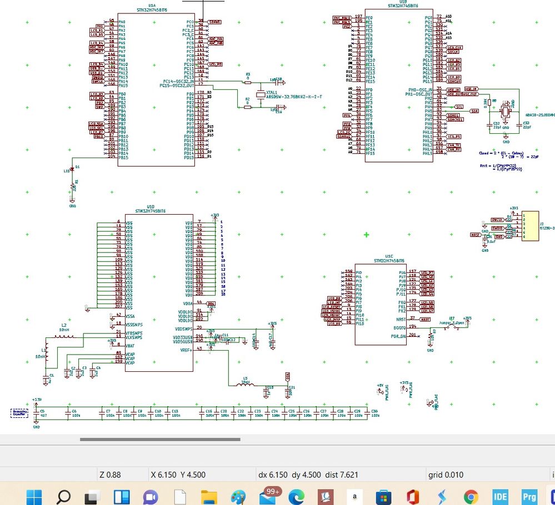Screen dimensions: 555x505
Task: Select inductor L3 near VREF+
Action: click(x=246, y=385)
